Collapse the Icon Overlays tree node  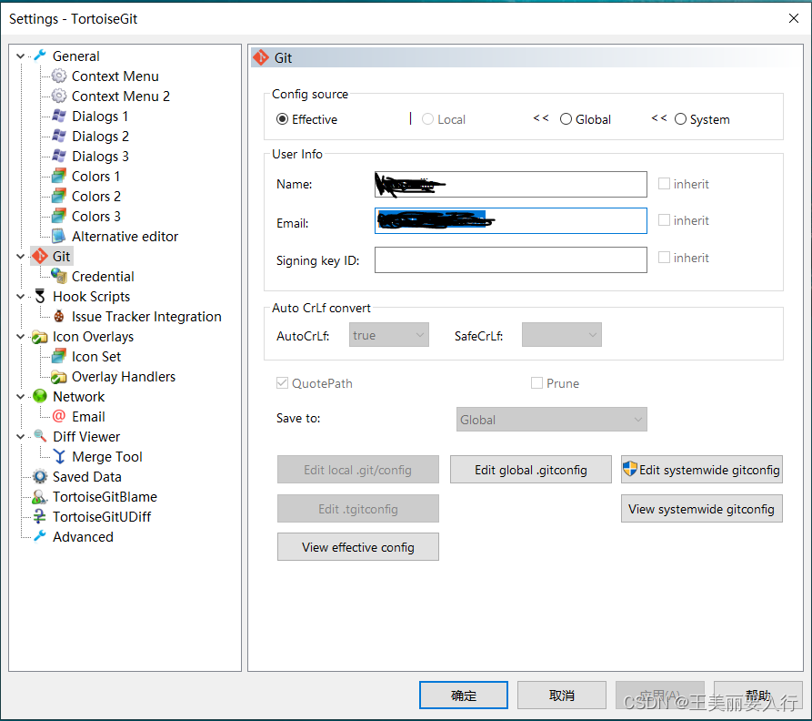[x=21, y=337]
